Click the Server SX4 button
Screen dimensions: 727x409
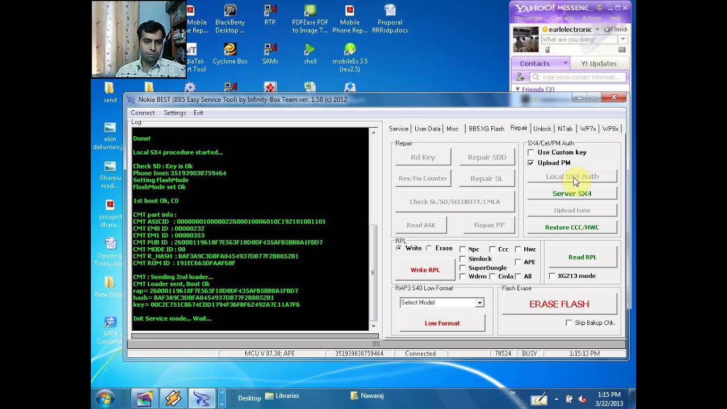(x=572, y=194)
